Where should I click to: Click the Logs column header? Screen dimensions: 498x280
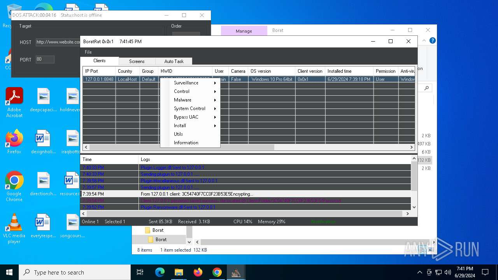point(275,159)
